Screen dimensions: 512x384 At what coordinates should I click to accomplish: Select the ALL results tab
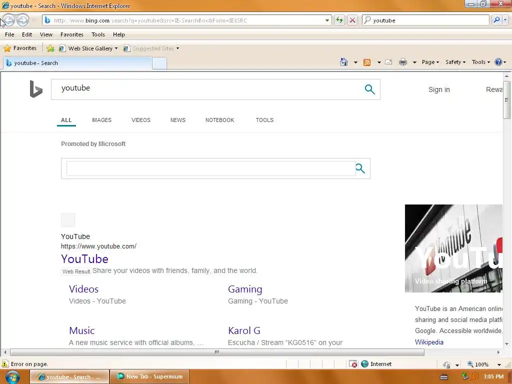tap(66, 120)
